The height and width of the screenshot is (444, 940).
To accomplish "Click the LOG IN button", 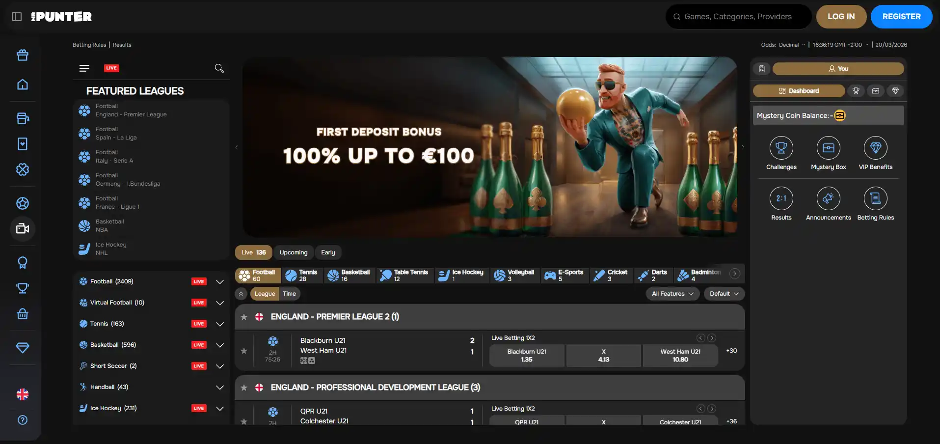I will point(841,17).
